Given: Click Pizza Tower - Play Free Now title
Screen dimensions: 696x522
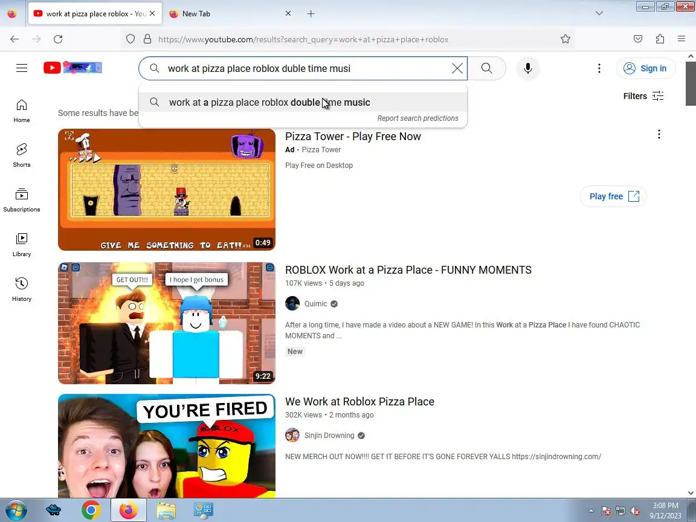Looking at the screenshot, I should (x=353, y=137).
